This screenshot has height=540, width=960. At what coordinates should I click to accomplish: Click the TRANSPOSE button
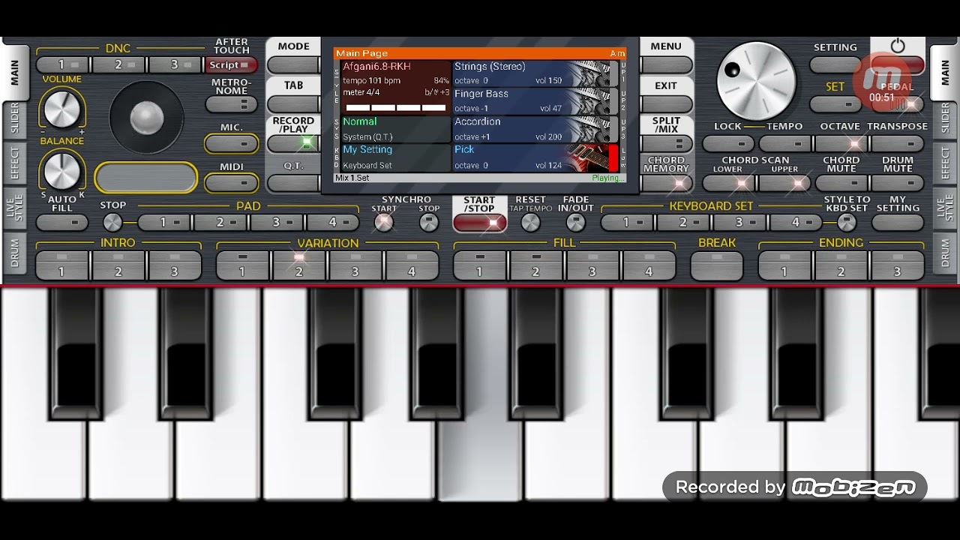(x=897, y=143)
